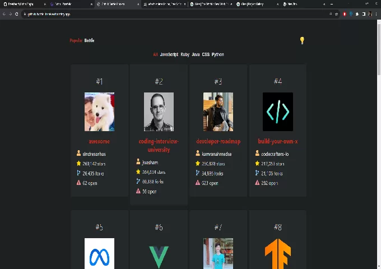381x269 pixels.
Task: Click the Vue logo avatar on card #6
Action: [x=159, y=253]
